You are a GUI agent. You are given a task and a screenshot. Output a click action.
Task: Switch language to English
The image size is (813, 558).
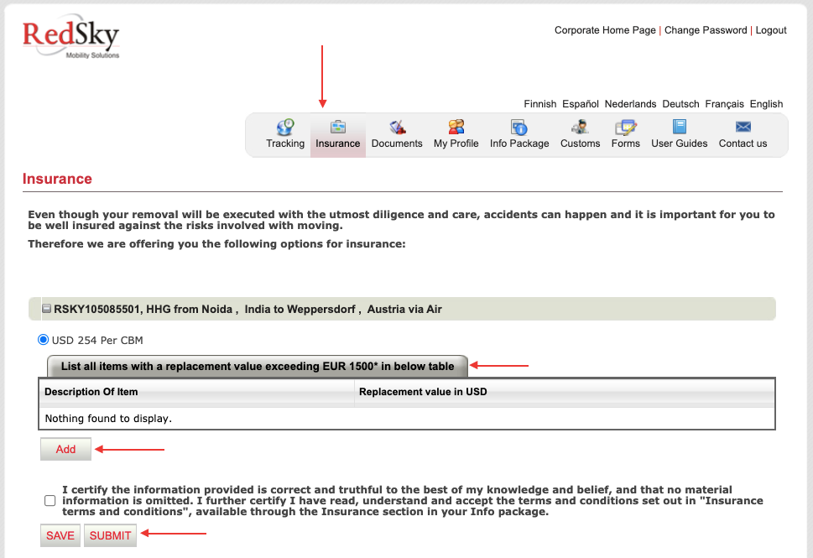766,104
